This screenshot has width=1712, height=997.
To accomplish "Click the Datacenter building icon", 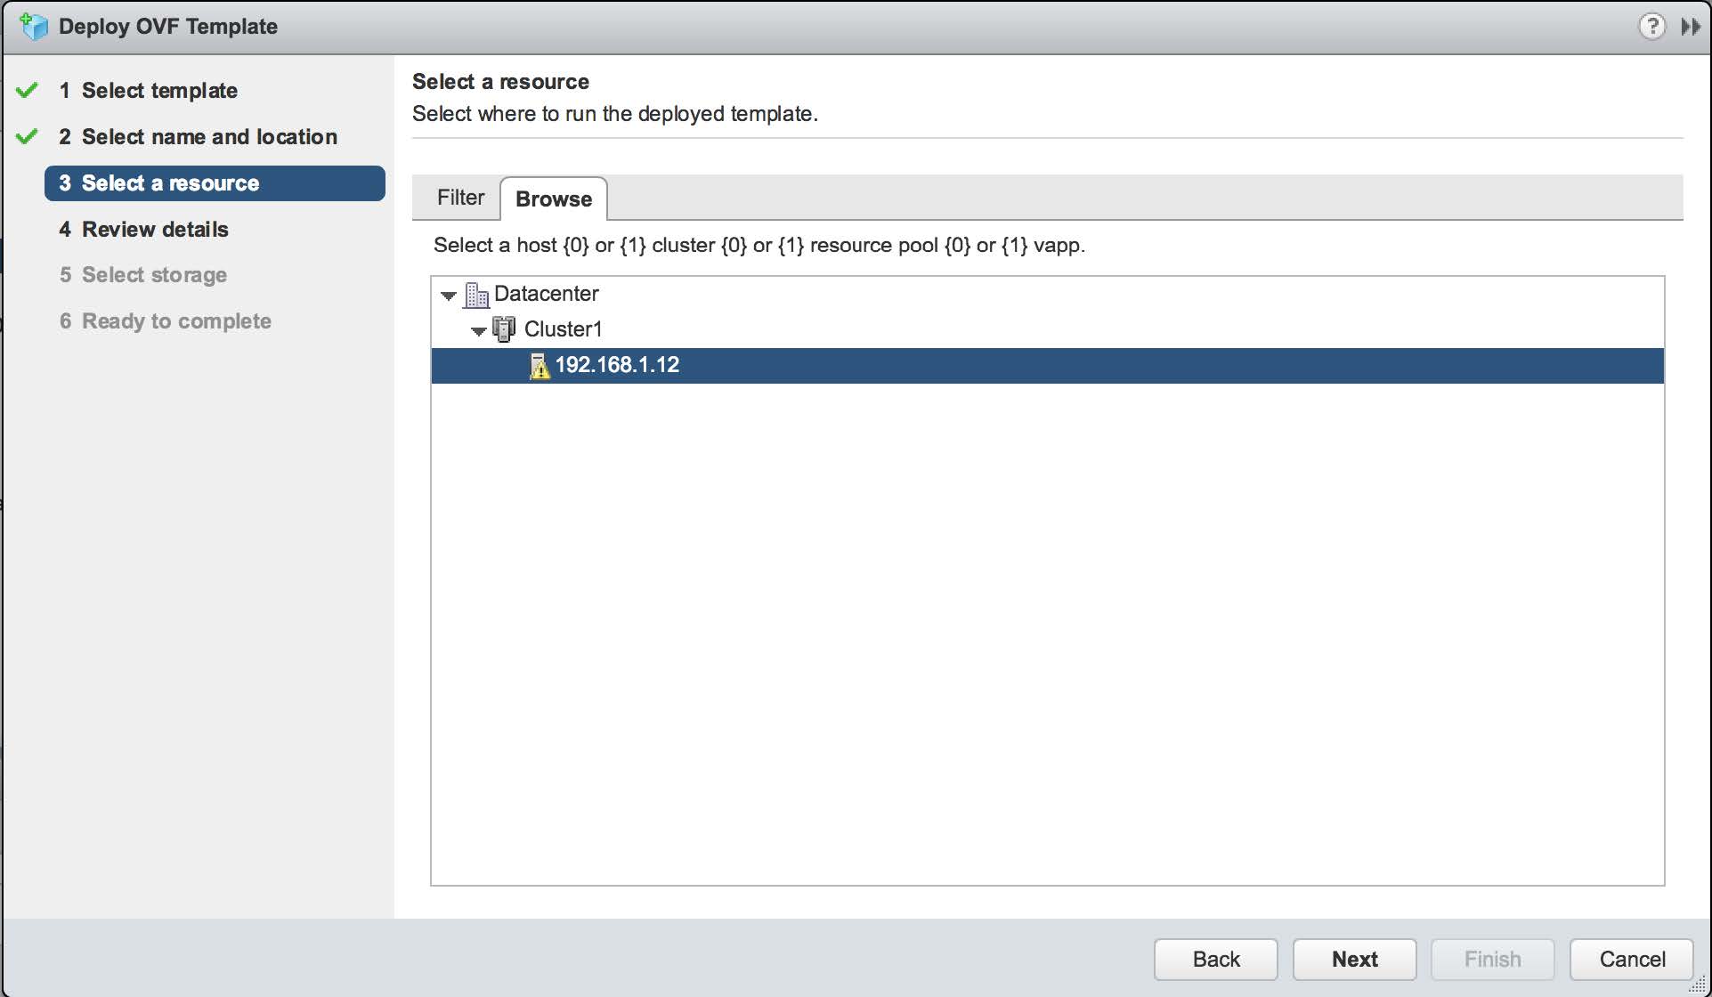I will pyautogui.click(x=476, y=294).
